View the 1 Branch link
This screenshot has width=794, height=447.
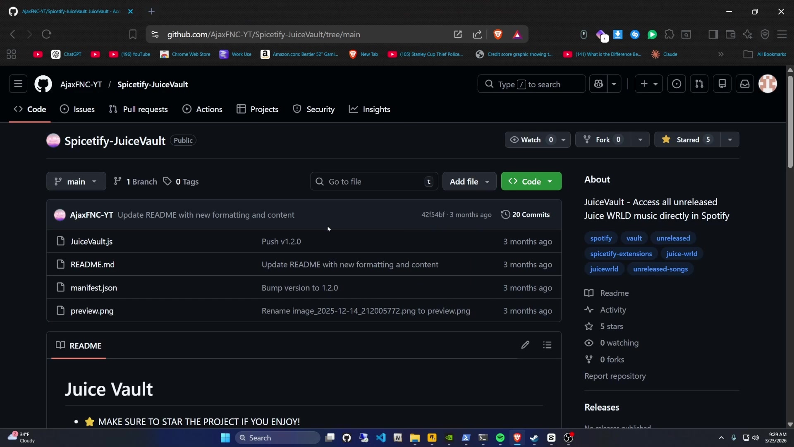point(136,182)
